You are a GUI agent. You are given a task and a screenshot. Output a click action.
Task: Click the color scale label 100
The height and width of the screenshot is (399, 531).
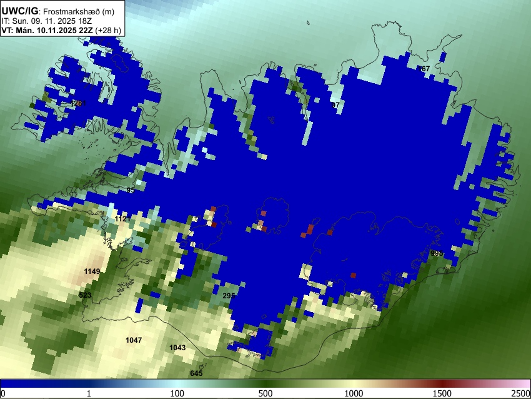[x=177, y=393]
